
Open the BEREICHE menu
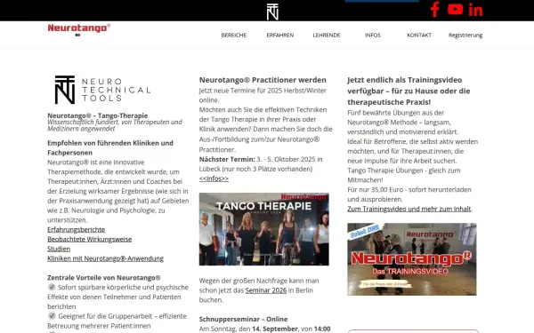click(233, 35)
